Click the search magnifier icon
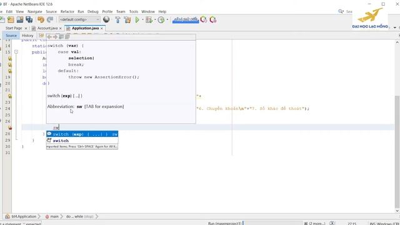 point(341,11)
